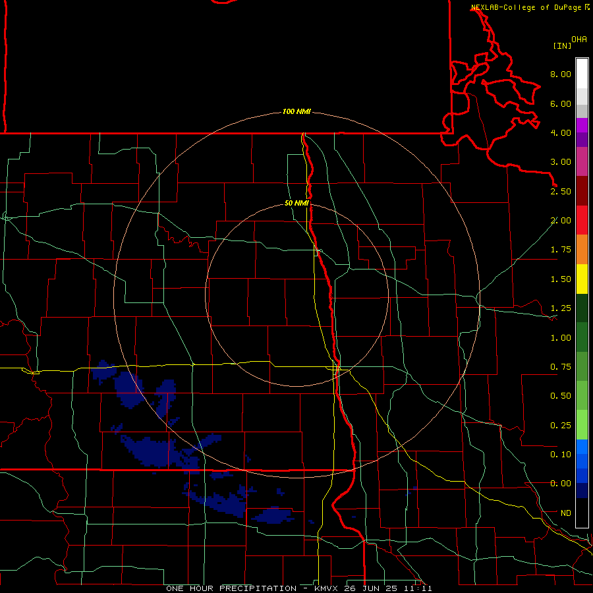Viewport: 593px width, 593px height.
Task: Click the green 1.00 legend swatch
Action: 582,337
